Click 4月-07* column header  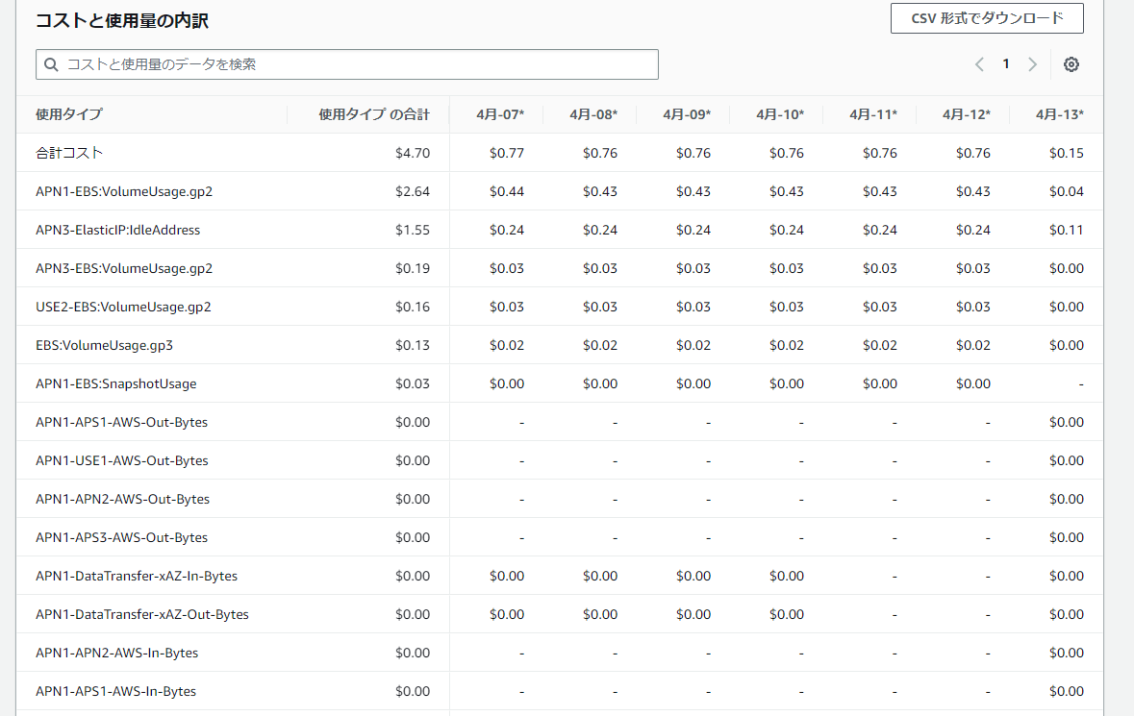(500, 114)
